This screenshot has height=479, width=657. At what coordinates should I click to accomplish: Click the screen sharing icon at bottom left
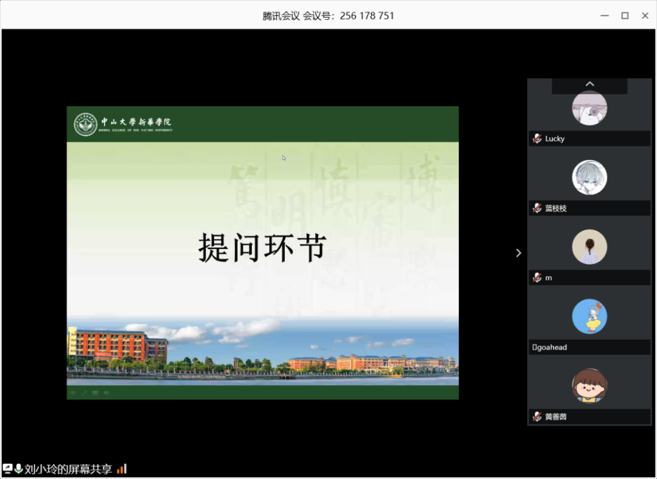point(8,469)
